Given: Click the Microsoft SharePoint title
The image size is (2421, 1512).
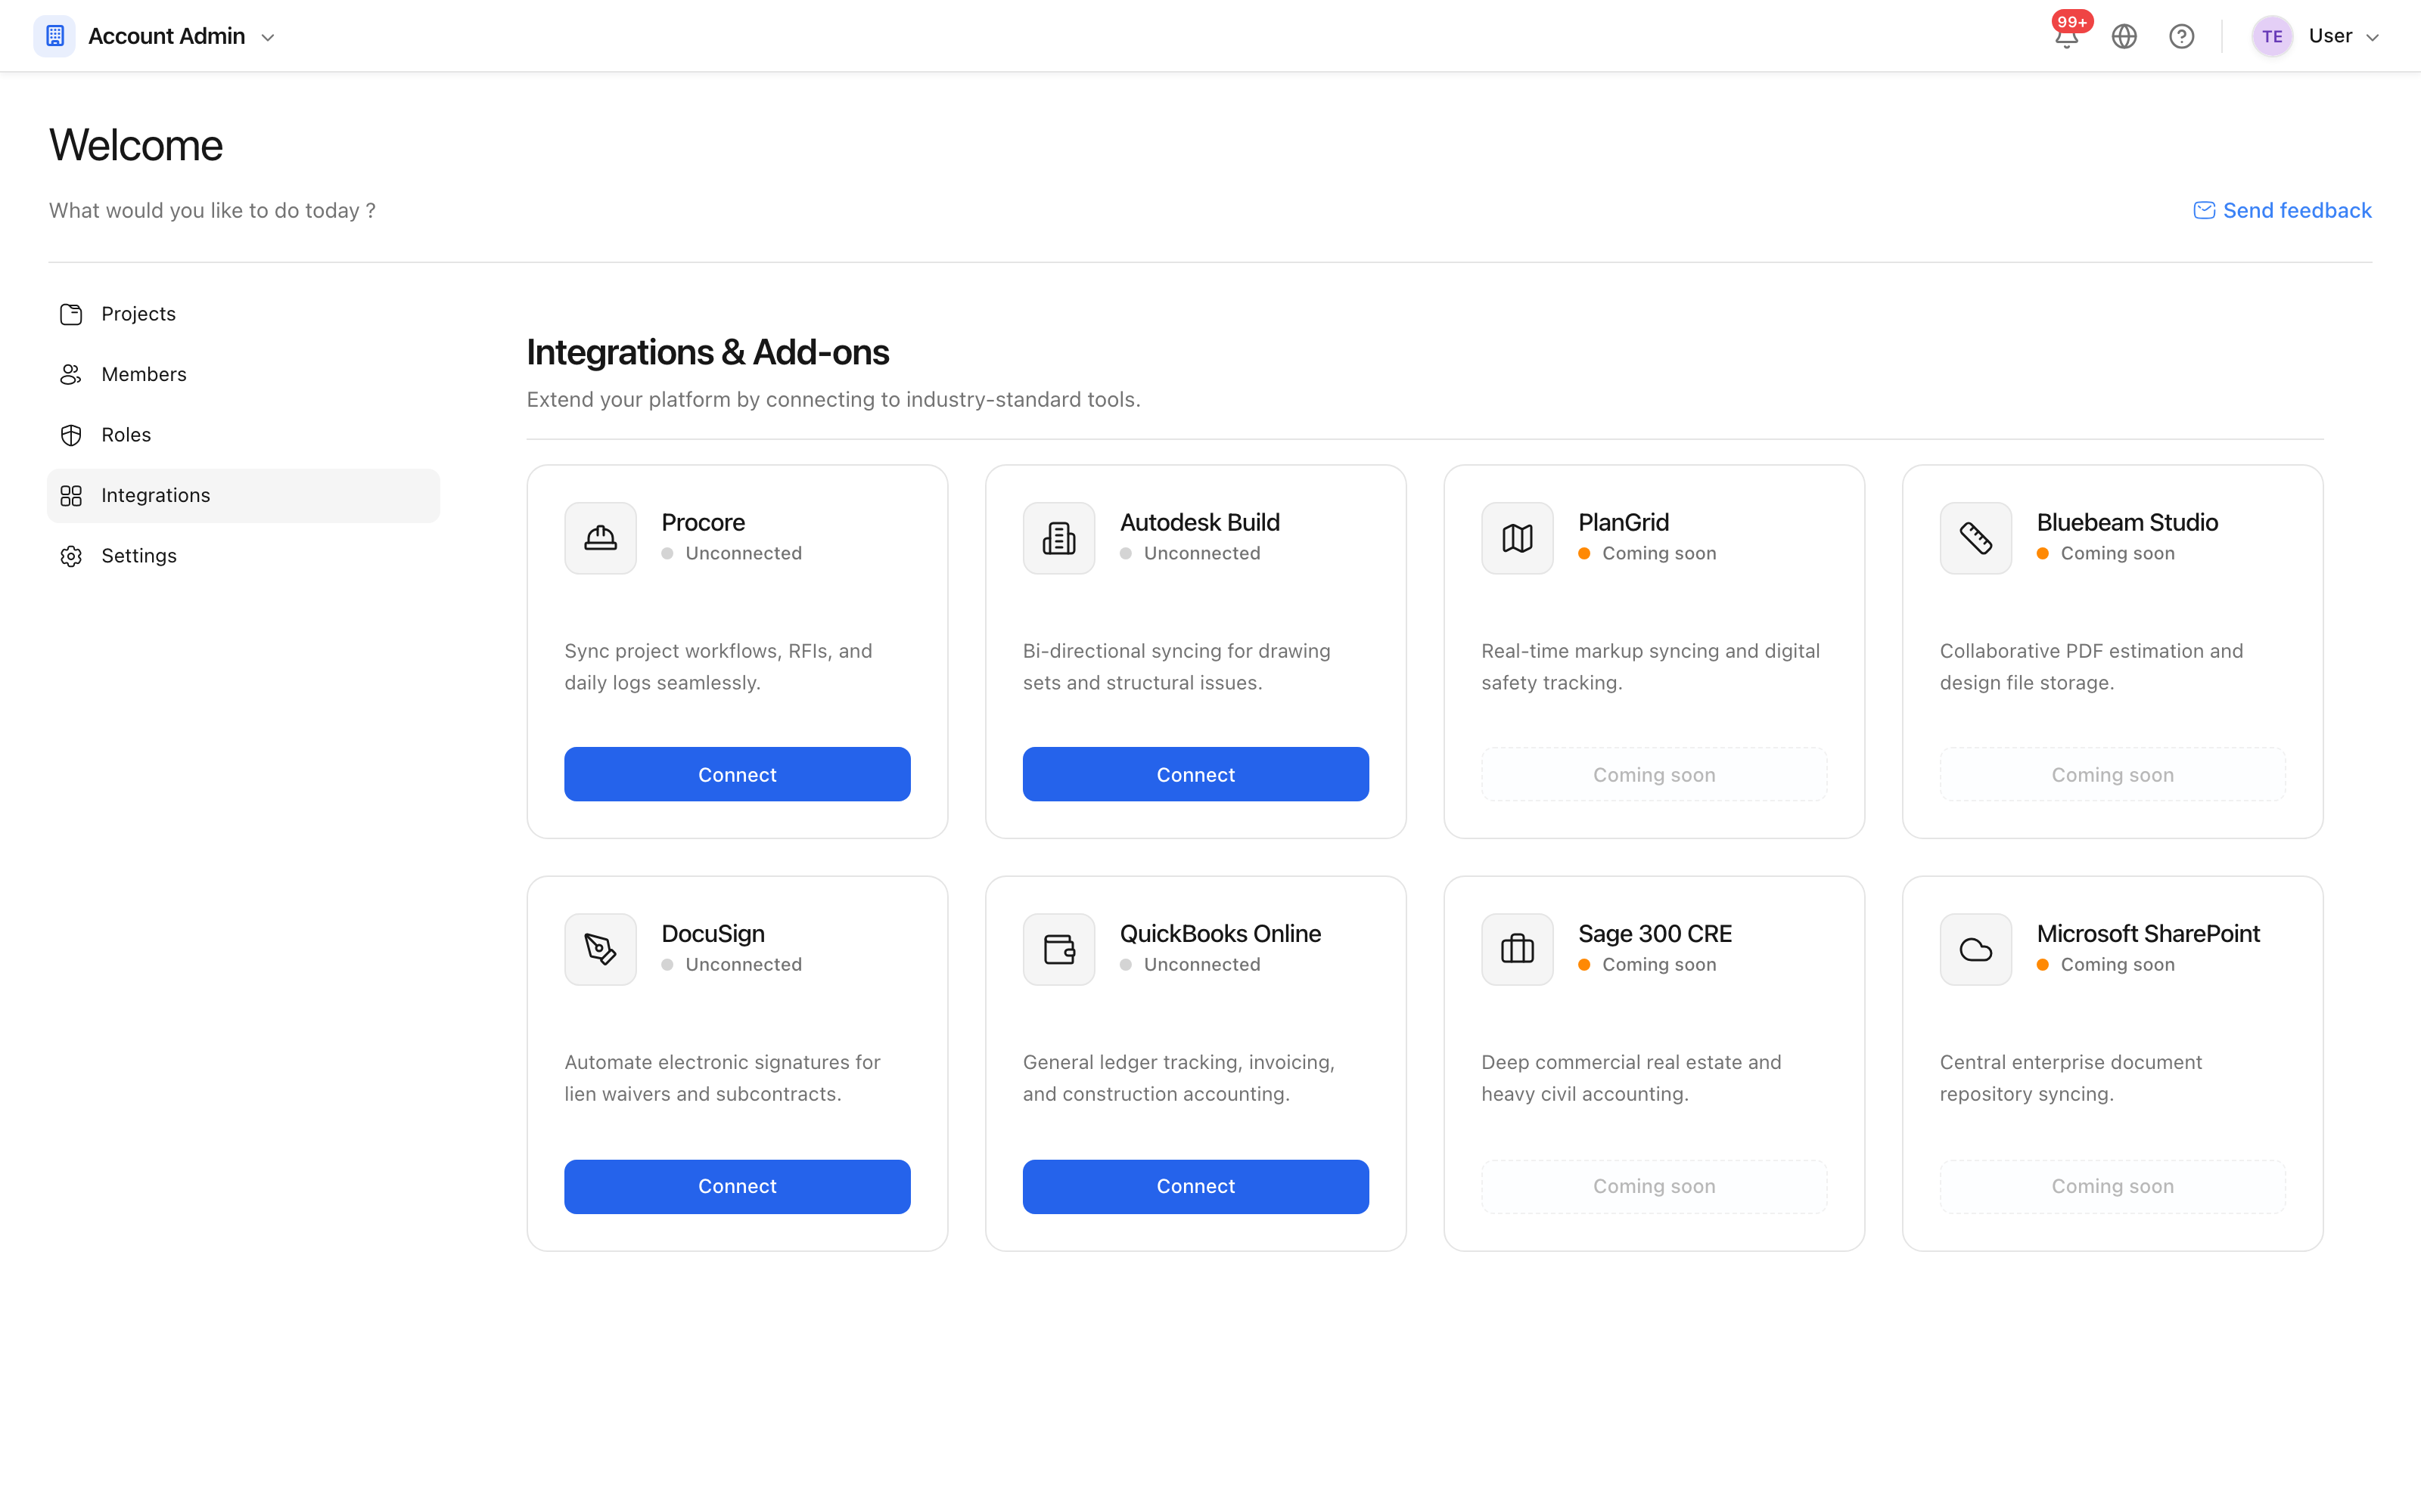Looking at the screenshot, I should (2148, 933).
